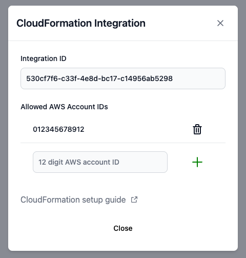Viewport: 246px width, 258px height.
Task: Click the green plus to add the account
Action: pyautogui.click(x=197, y=162)
